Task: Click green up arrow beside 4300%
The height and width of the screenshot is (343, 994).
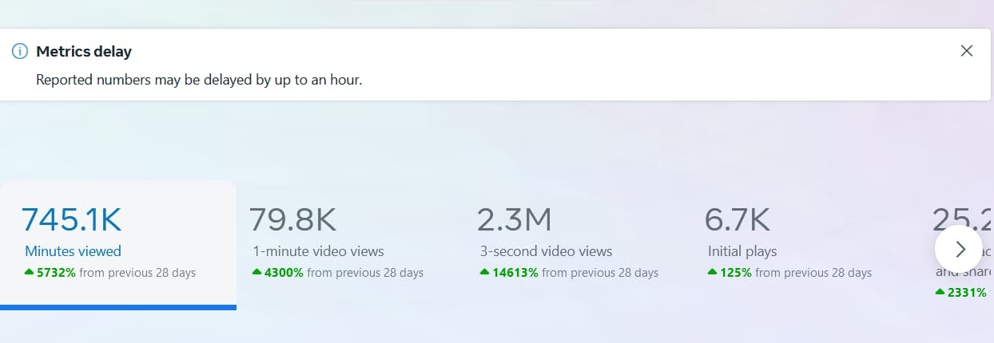Action: pos(257,273)
